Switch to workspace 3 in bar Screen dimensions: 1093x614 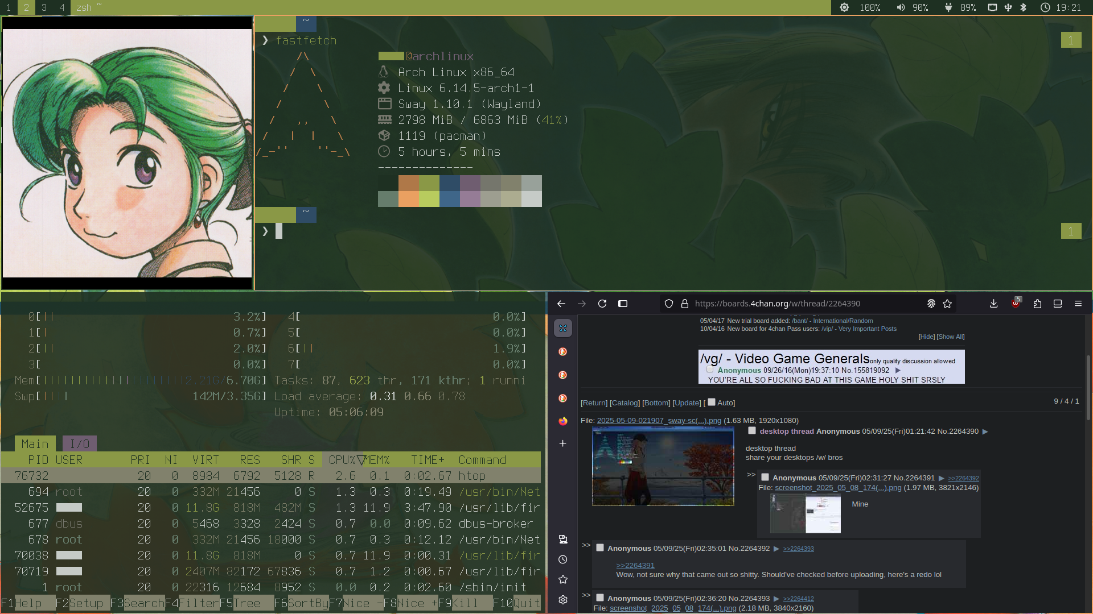point(44,7)
